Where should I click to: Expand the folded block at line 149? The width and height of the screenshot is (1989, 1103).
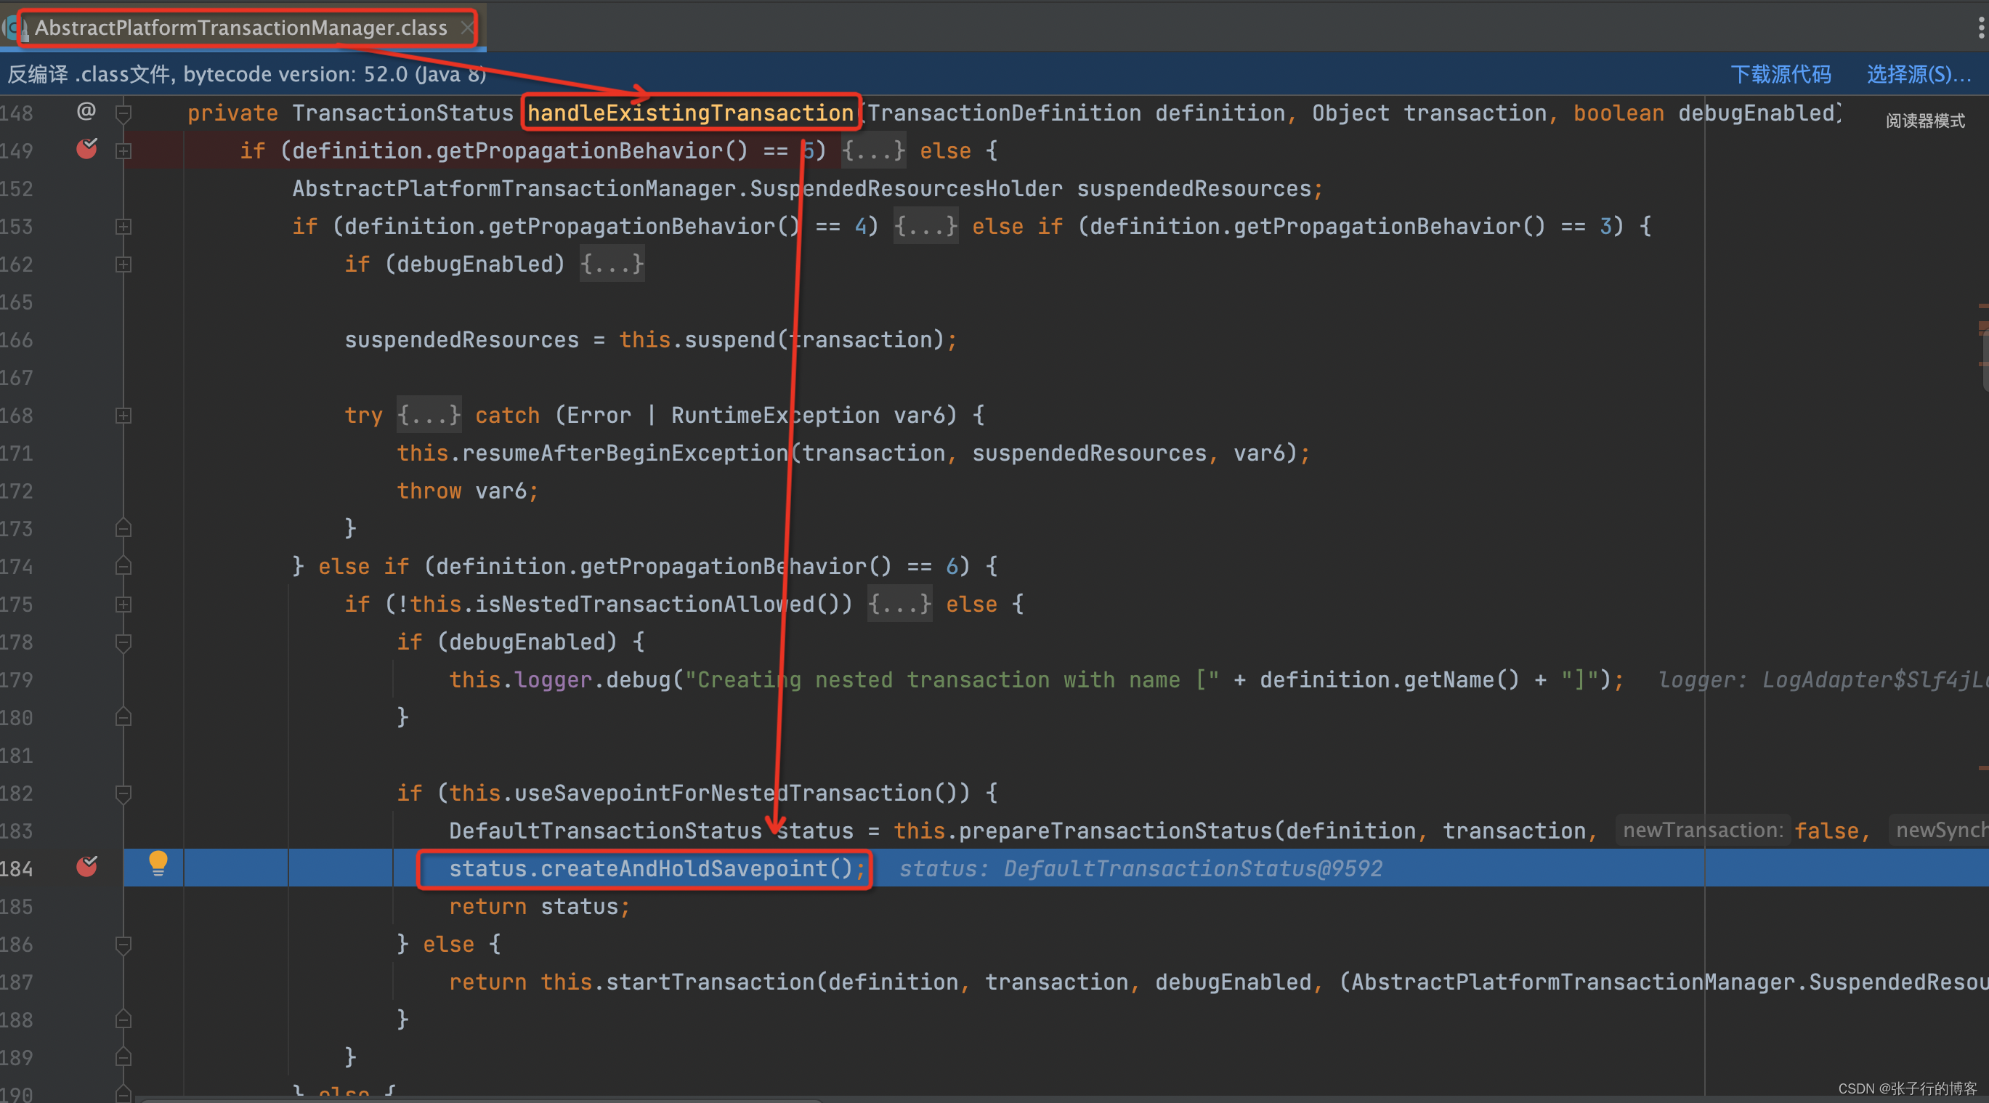[x=123, y=151]
